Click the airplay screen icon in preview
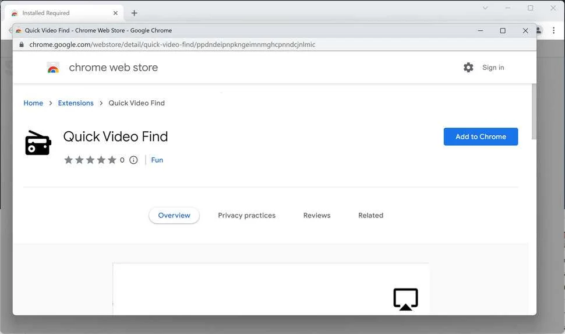Screen dimensions: 565x334 point(406,299)
